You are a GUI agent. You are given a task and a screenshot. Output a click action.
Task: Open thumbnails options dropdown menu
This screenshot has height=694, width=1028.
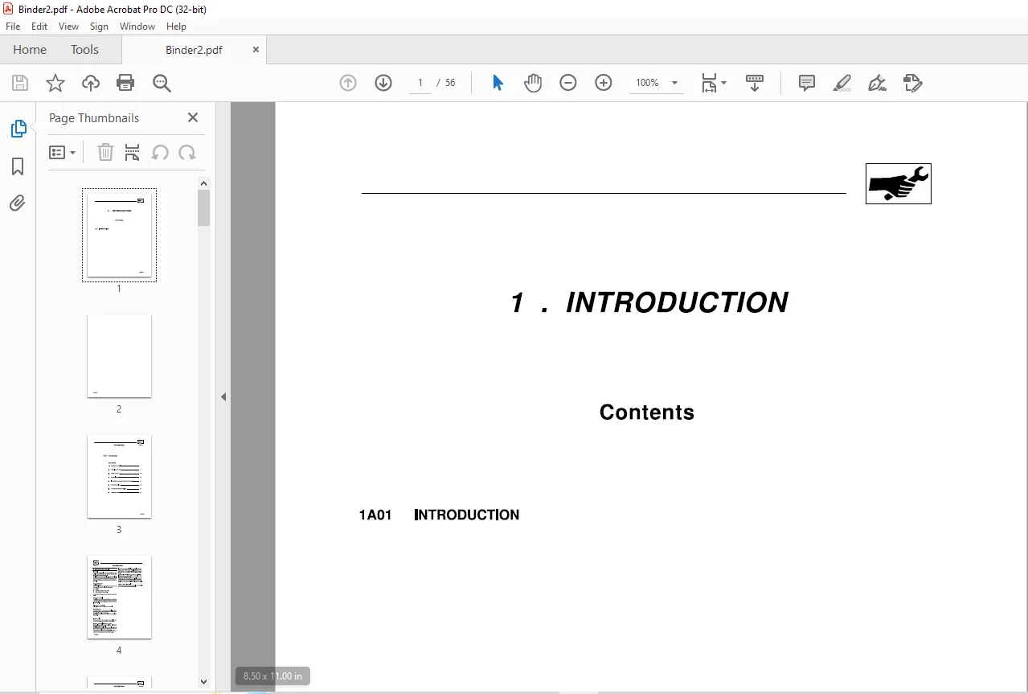click(63, 152)
